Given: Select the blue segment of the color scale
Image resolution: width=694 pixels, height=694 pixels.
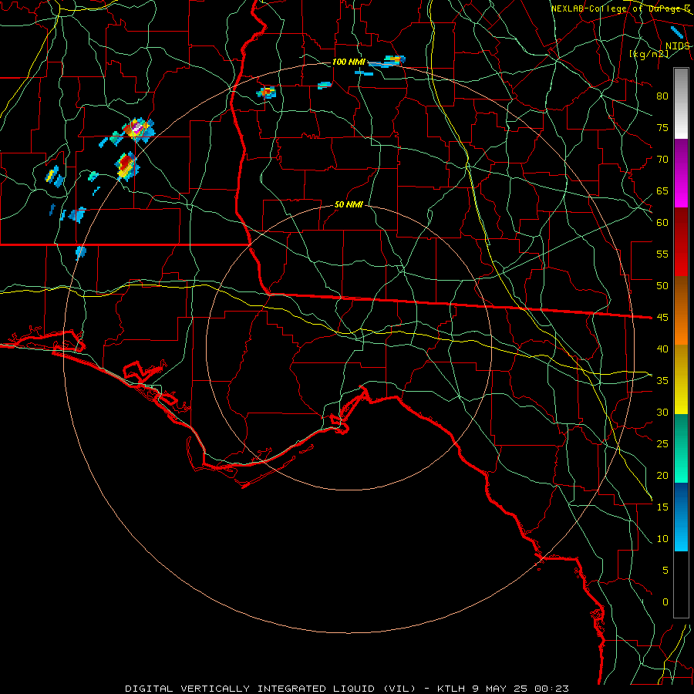Looking at the screenshot, I should point(681,517).
